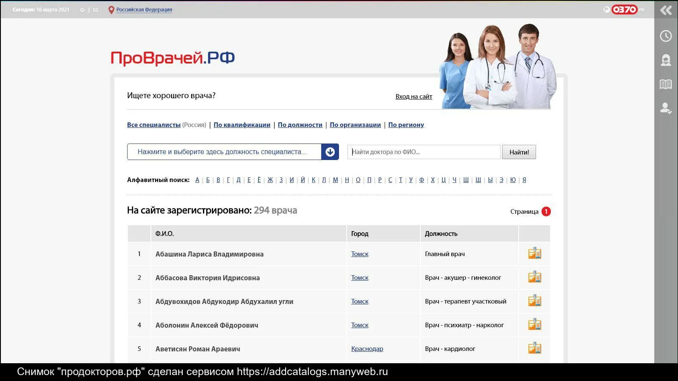Select letter Б in alphabetical search
The width and height of the screenshot is (678, 381).
point(207,179)
